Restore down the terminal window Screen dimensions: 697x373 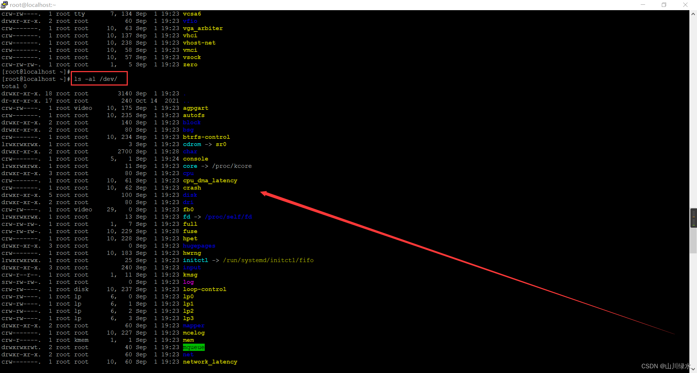point(664,5)
